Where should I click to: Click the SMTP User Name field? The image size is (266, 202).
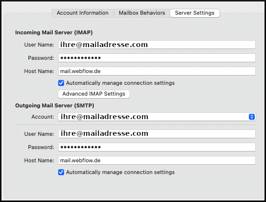157,134
